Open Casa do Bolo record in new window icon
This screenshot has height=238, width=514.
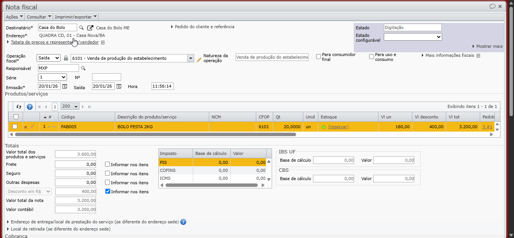(x=90, y=28)
